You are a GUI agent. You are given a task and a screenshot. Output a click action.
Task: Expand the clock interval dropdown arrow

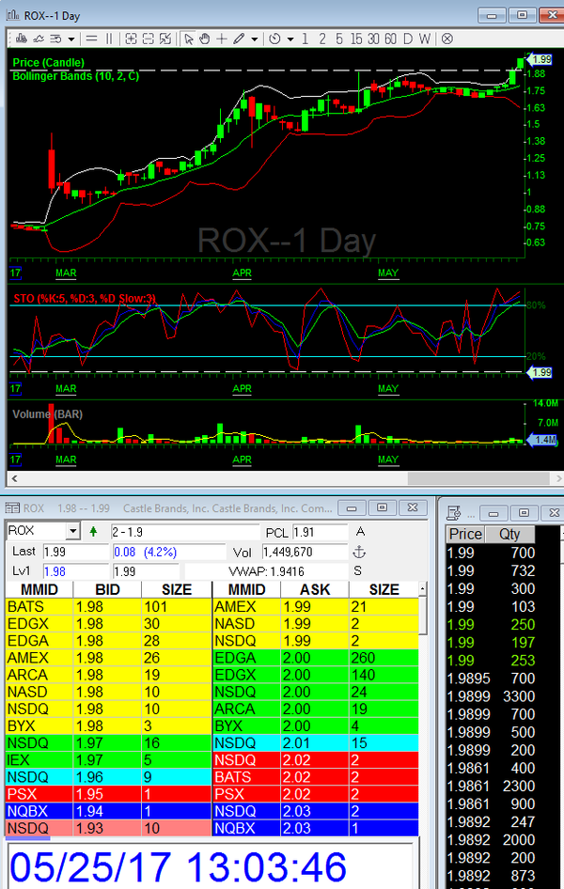click(290, 39)
